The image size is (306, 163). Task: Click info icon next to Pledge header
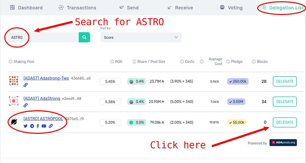point(228,62)
